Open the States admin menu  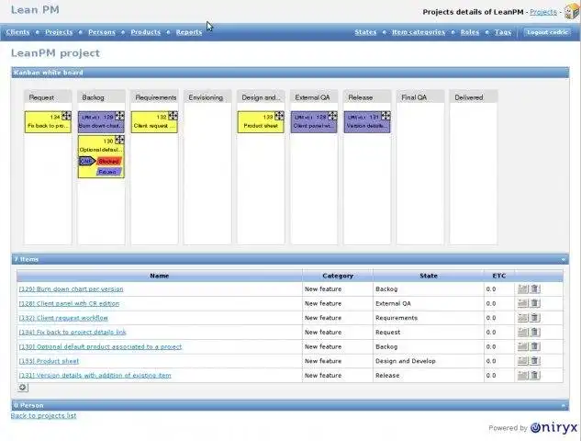tap(365, 32)
